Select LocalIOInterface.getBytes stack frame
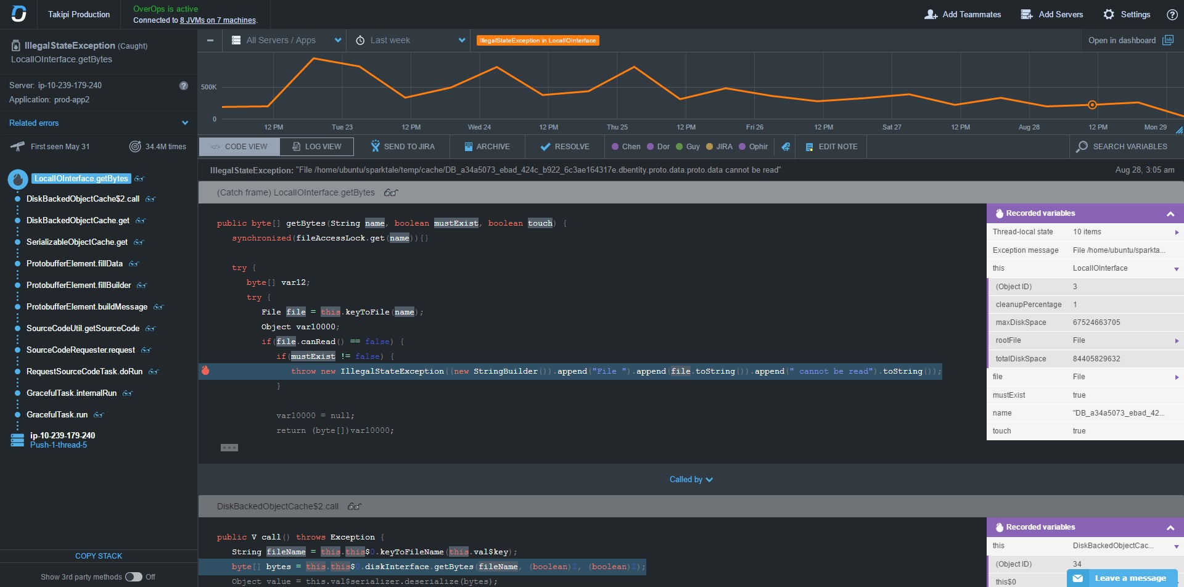Screen dimensions: 1184x587 point(81,179)
